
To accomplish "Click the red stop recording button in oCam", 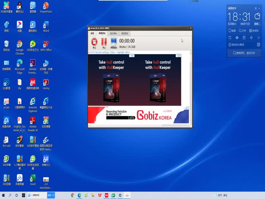I will 94,41.
